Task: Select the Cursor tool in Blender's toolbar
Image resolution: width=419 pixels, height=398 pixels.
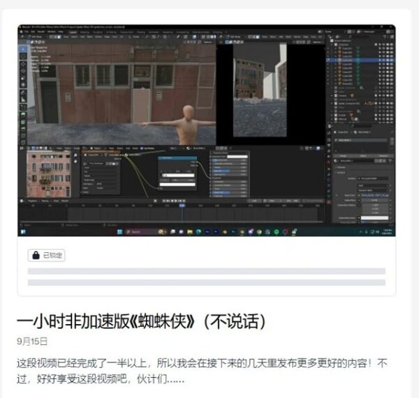Action: (x=23, y=56)
